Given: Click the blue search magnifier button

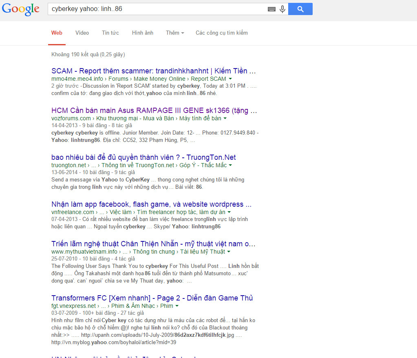Looking at the screenshot, I should (300, 9).
